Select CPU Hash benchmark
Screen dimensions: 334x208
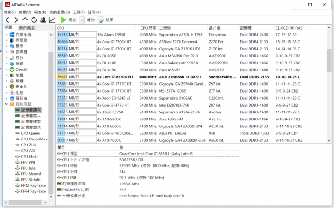tap(26, 156)
